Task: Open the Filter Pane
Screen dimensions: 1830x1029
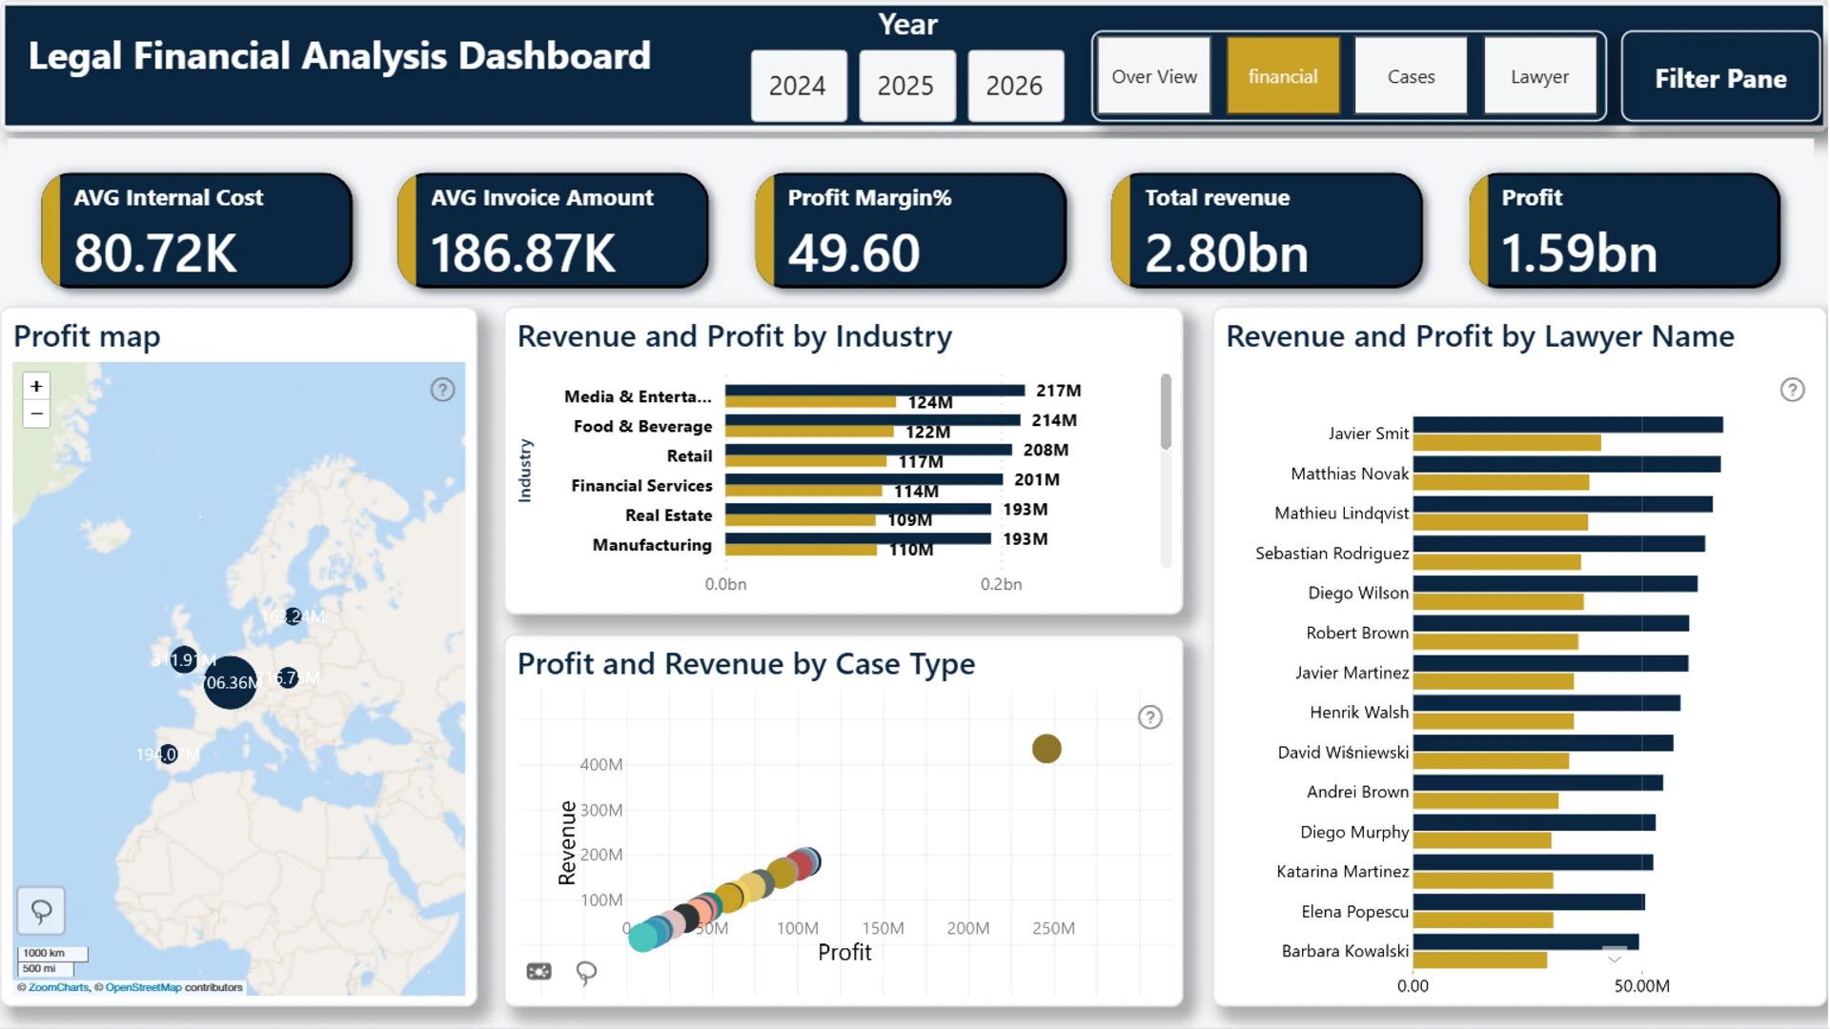Action: [x=1720, y=77]
